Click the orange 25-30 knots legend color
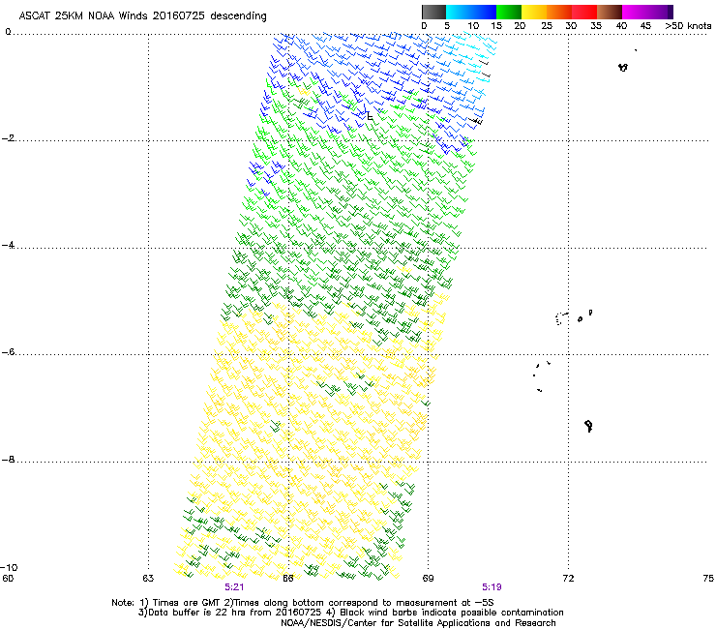The height and width of the screenshot is (629, 716). point(559,12)
